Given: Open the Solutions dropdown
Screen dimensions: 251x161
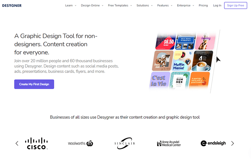Looking at the screenshot, I should [144, 5].
